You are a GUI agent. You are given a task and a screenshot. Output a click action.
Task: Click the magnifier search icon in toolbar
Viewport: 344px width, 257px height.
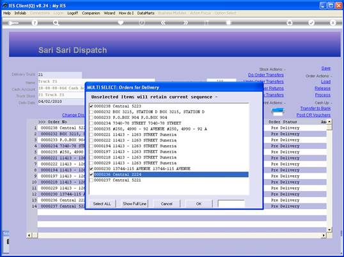tap(56, 22)
